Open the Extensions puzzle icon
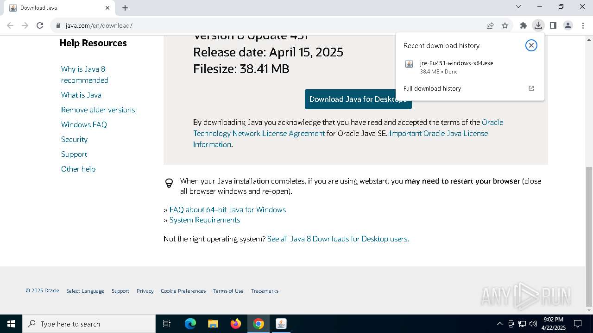Viewport: 593px width, 333px height. [523, 25]
